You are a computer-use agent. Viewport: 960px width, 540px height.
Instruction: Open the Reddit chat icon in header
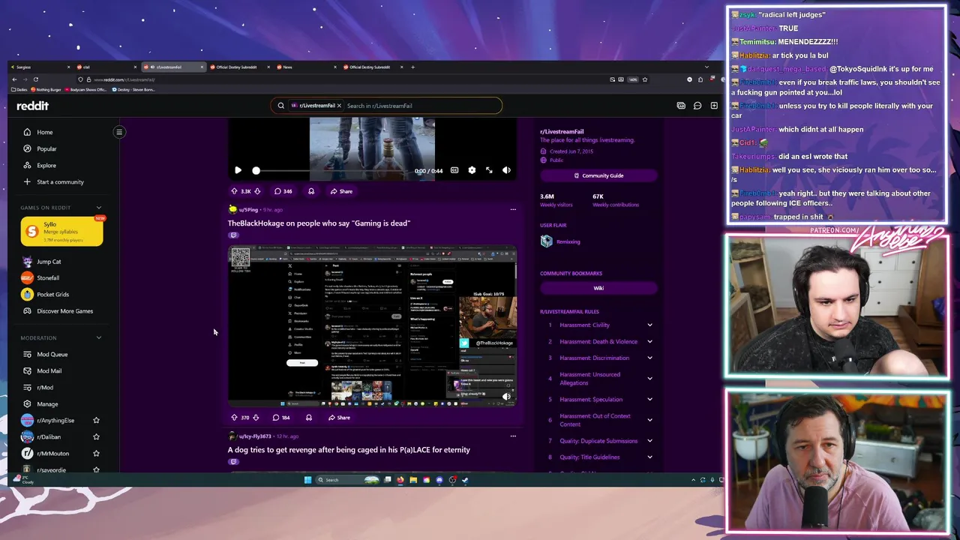point(697,106)
